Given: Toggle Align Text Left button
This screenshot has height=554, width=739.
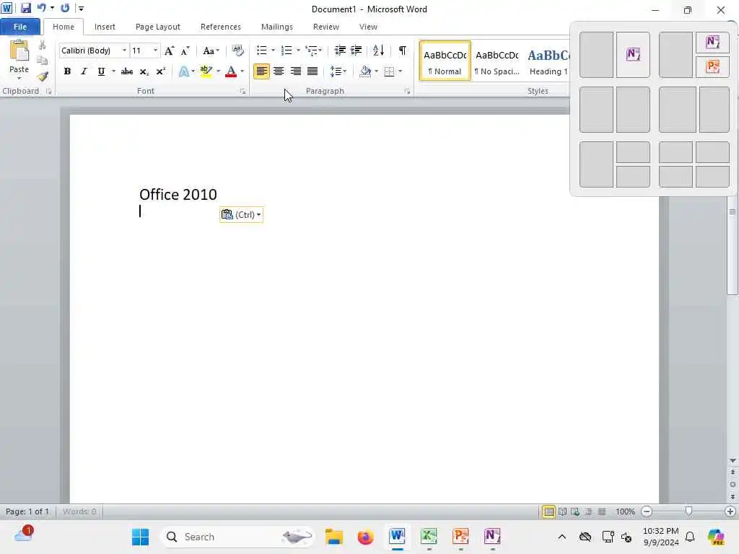Looking at the screenshot, I should [261, 71].
